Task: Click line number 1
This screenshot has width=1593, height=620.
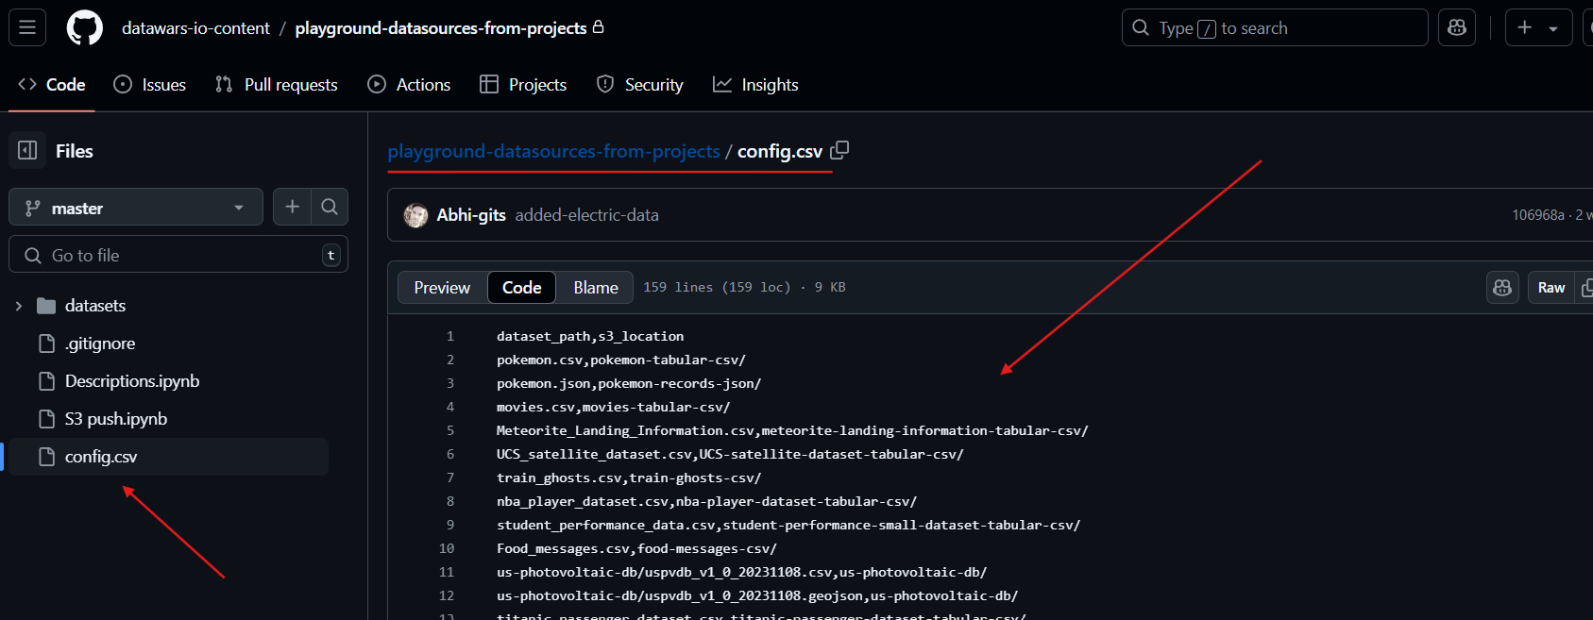Action: click(x=449, y=336)
